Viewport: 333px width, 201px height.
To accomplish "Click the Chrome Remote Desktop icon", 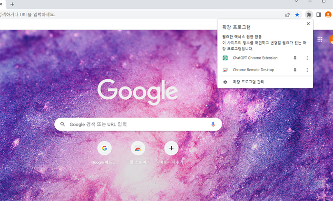I will point(225,70).
